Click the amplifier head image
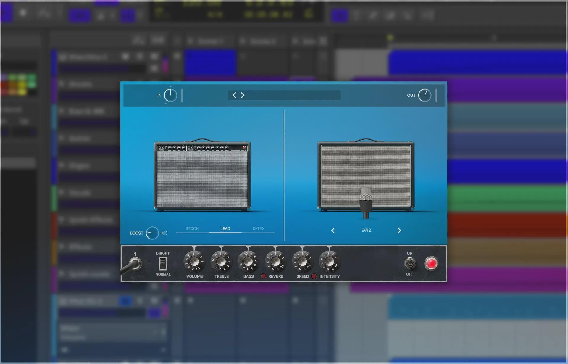Image resolution: width=568 pixels, height=364 pixels. coord(202,175)
